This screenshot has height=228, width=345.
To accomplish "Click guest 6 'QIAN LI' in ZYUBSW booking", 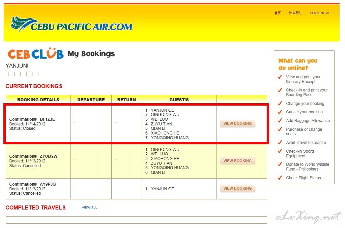I will pos(158,173).
